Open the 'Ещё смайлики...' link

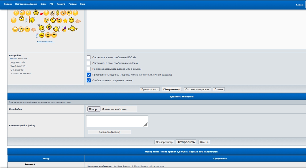coord(46,42)
